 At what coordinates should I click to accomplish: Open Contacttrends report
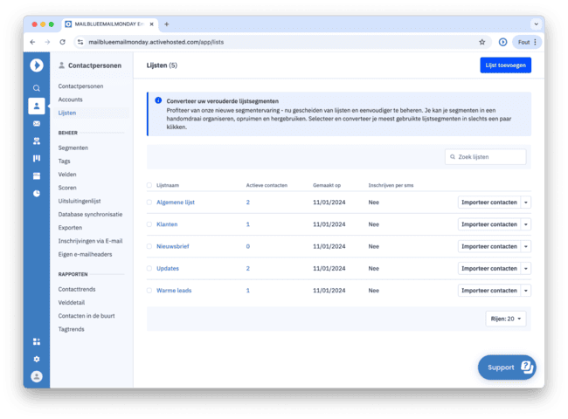(77, 289)
